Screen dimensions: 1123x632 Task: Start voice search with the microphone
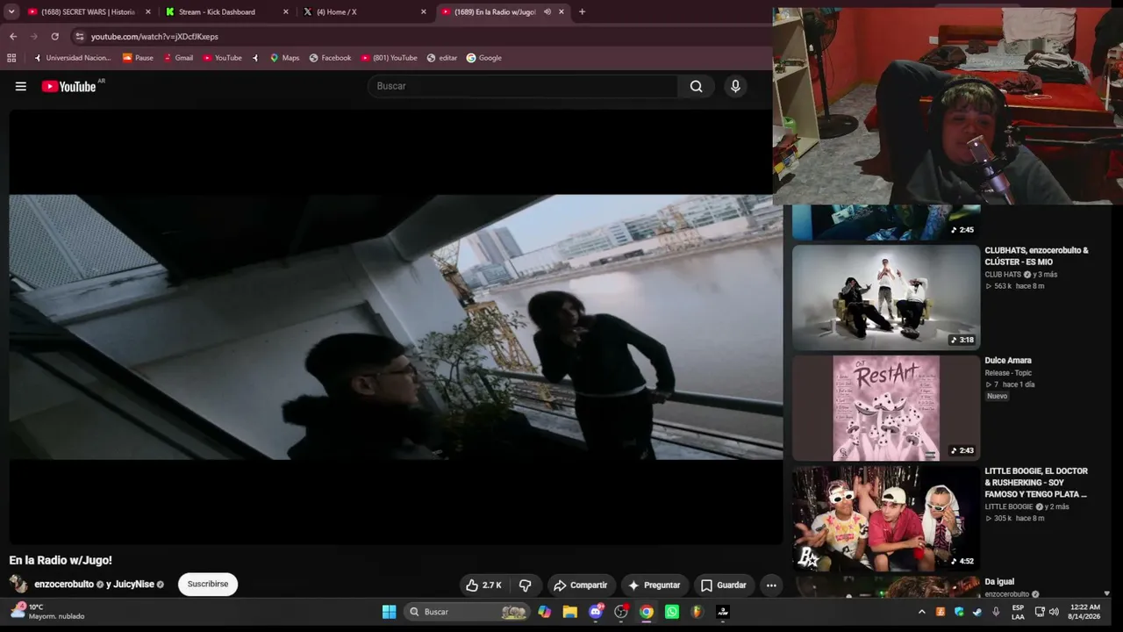pyautogui.click(x=735, y=86)
